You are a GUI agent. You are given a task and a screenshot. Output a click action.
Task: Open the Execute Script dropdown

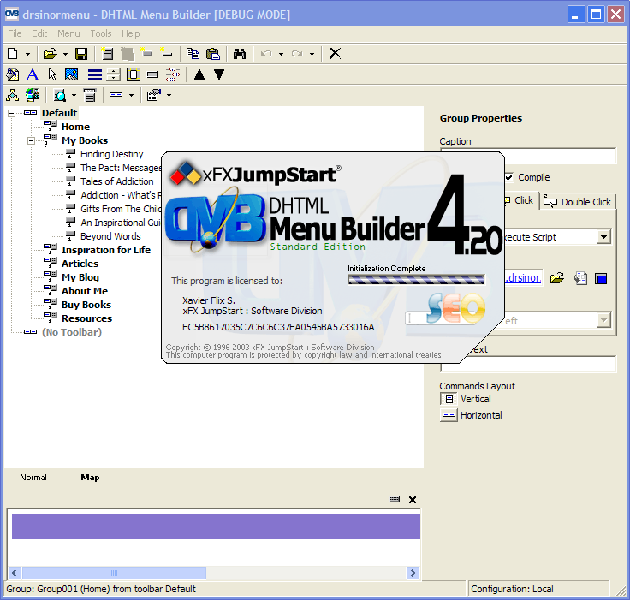[603, 237]
